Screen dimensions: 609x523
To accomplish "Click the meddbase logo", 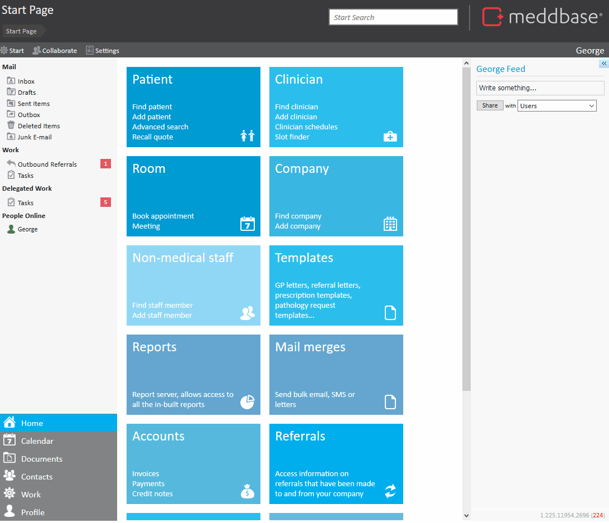I will point(542,17).
